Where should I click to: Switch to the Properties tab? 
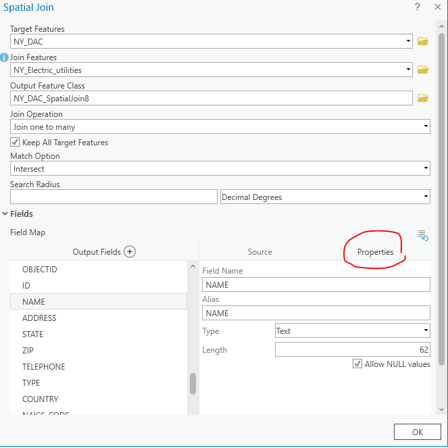[375, 252]
